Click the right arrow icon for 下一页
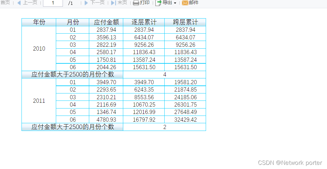327x169 pixels. tap(86, 3)
